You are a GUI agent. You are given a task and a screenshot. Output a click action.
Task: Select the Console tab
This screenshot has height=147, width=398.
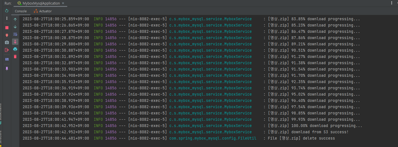click(x=21, y=11)
